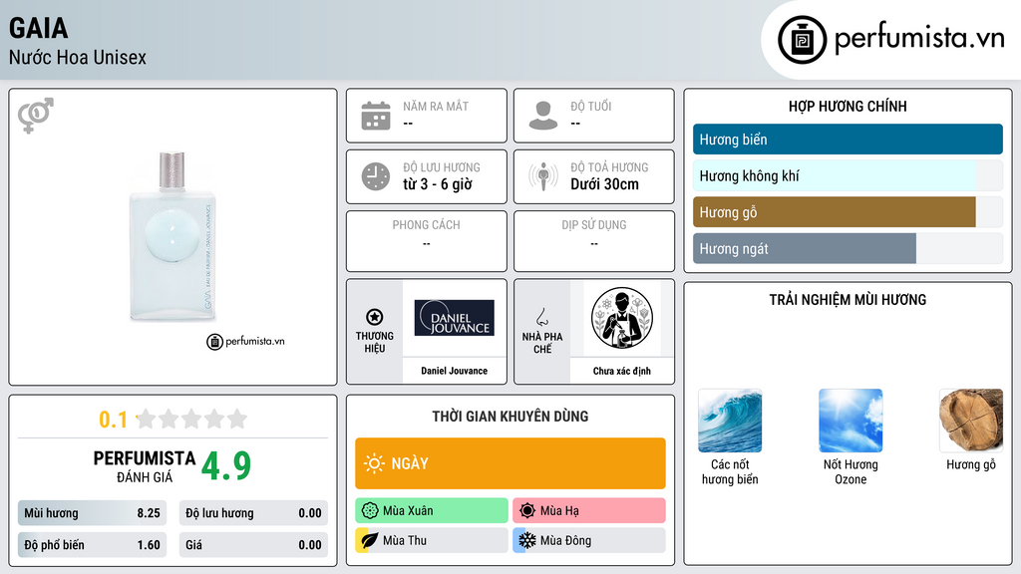Click the sun icon for Mùa Hạ
This screenshot has height=574, width=1021.
click(x=527, y=511)
